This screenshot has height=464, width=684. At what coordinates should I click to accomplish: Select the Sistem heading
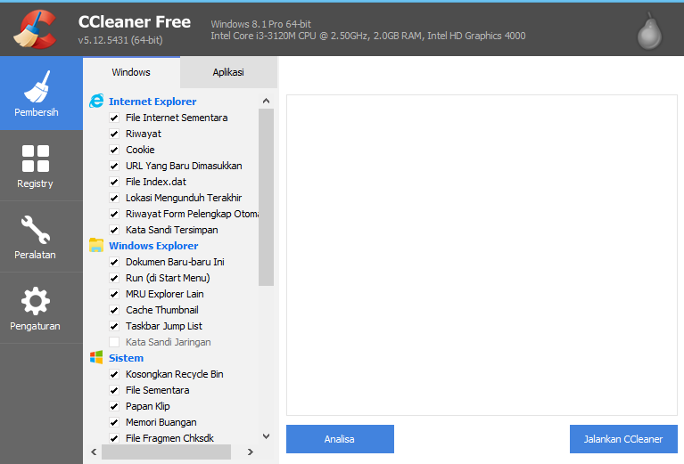coord(126,358)
